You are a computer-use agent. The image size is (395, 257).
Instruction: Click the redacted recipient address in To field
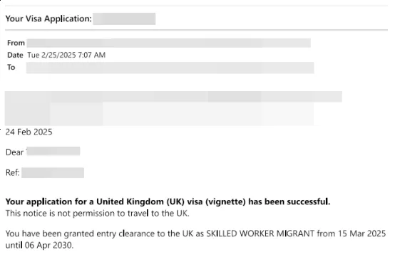coord(170,68)
